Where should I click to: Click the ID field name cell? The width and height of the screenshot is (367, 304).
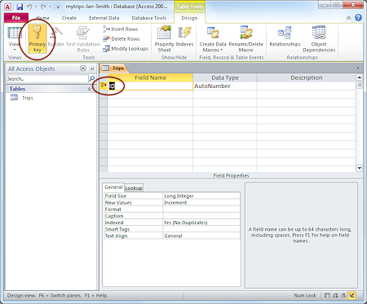coord(150,86)
